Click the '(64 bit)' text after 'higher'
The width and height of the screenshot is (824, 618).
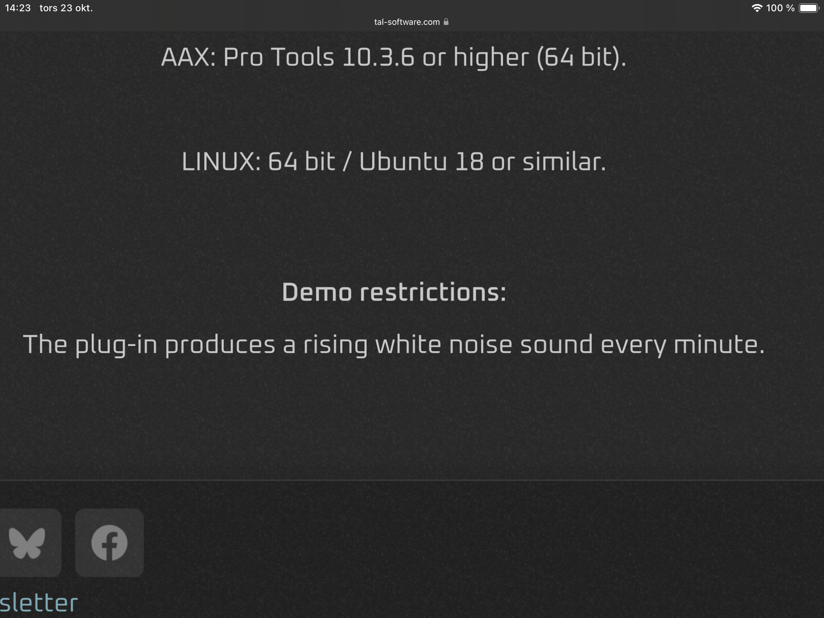tap(581, 57)
